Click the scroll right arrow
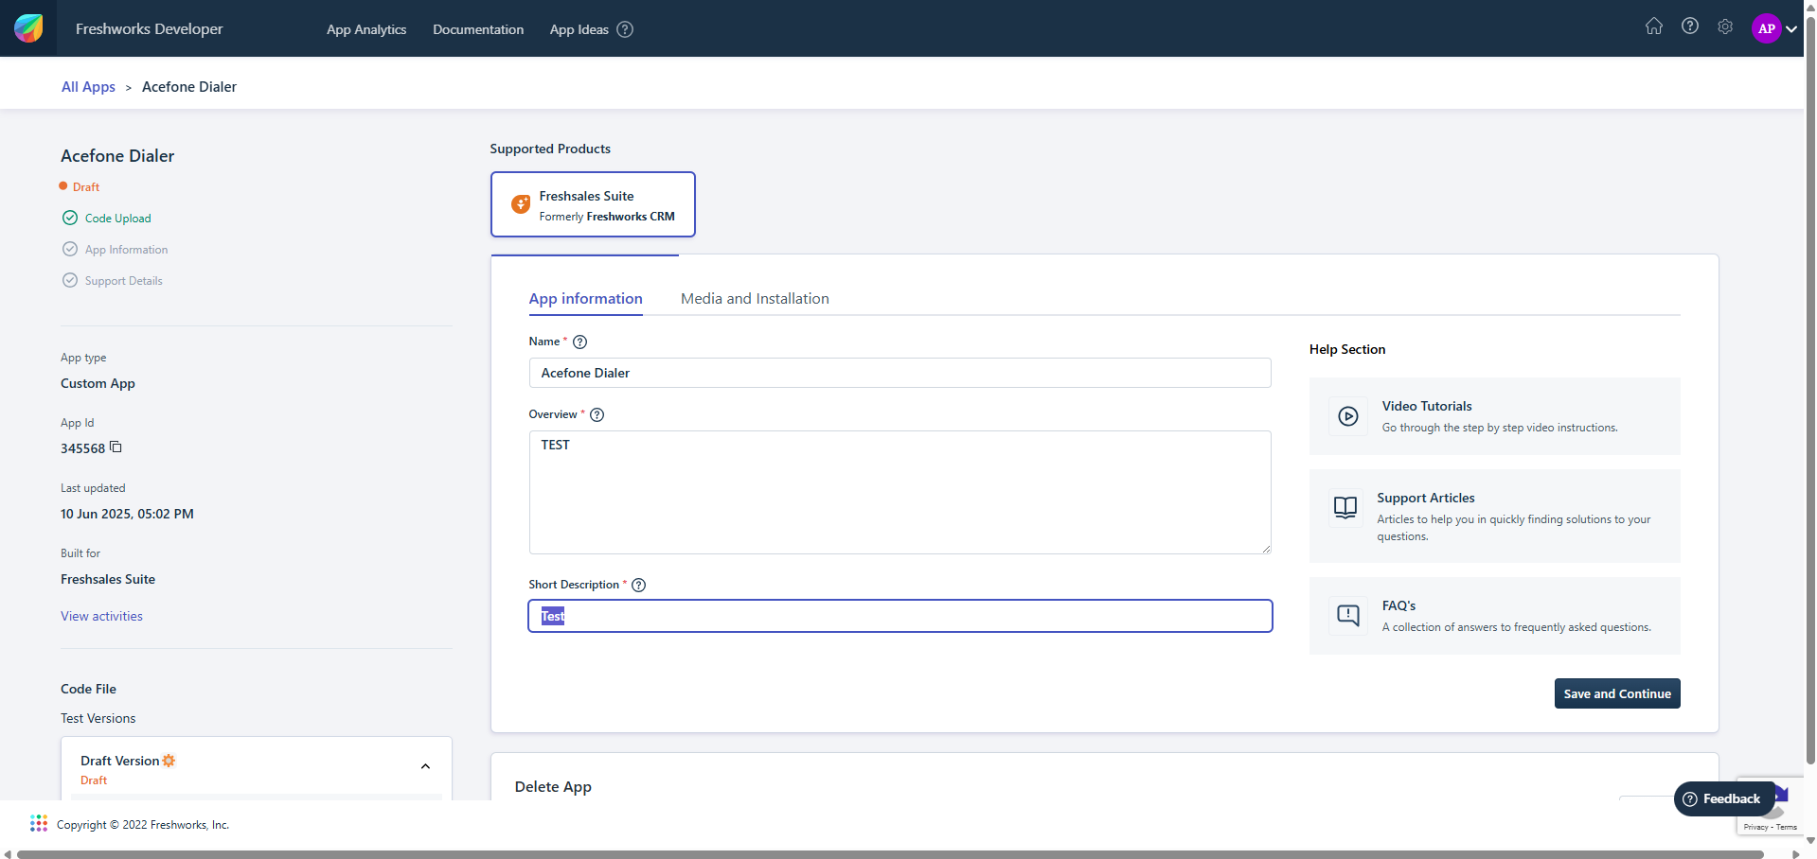The width and height of the screenshot is (1817, 859). click(1795, 854)
